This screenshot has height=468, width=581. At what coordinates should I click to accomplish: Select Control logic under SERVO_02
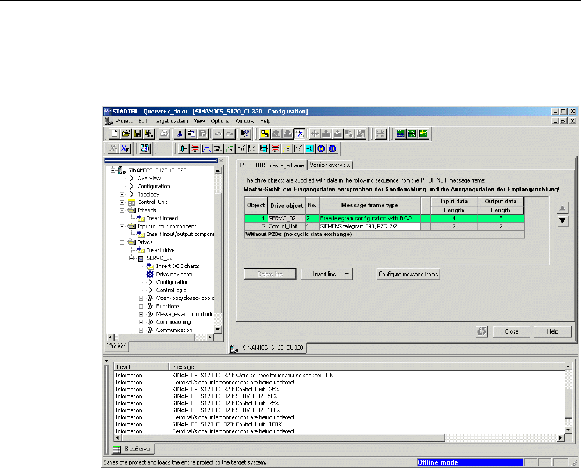pos(171,290)
